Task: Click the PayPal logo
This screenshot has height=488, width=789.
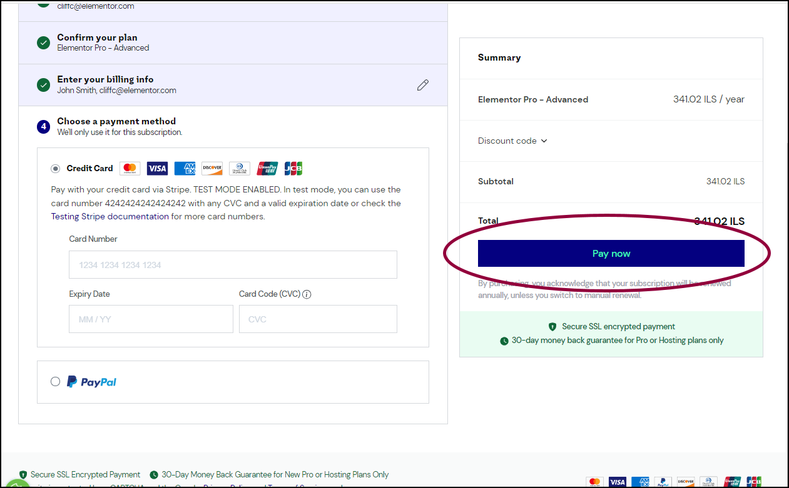Action: [92, 382]
